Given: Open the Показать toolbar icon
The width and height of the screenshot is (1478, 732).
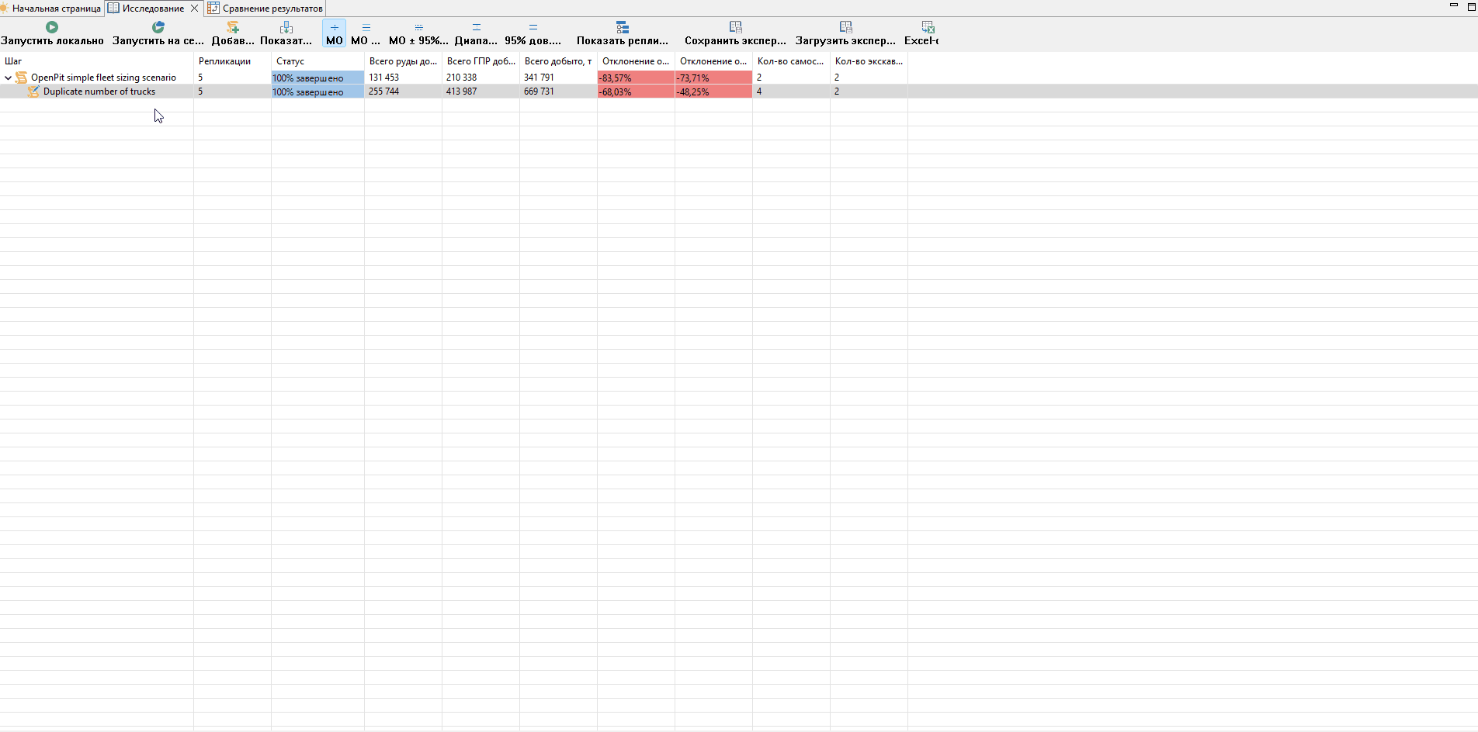Looking at the screenshot, I should click(286, 27).
